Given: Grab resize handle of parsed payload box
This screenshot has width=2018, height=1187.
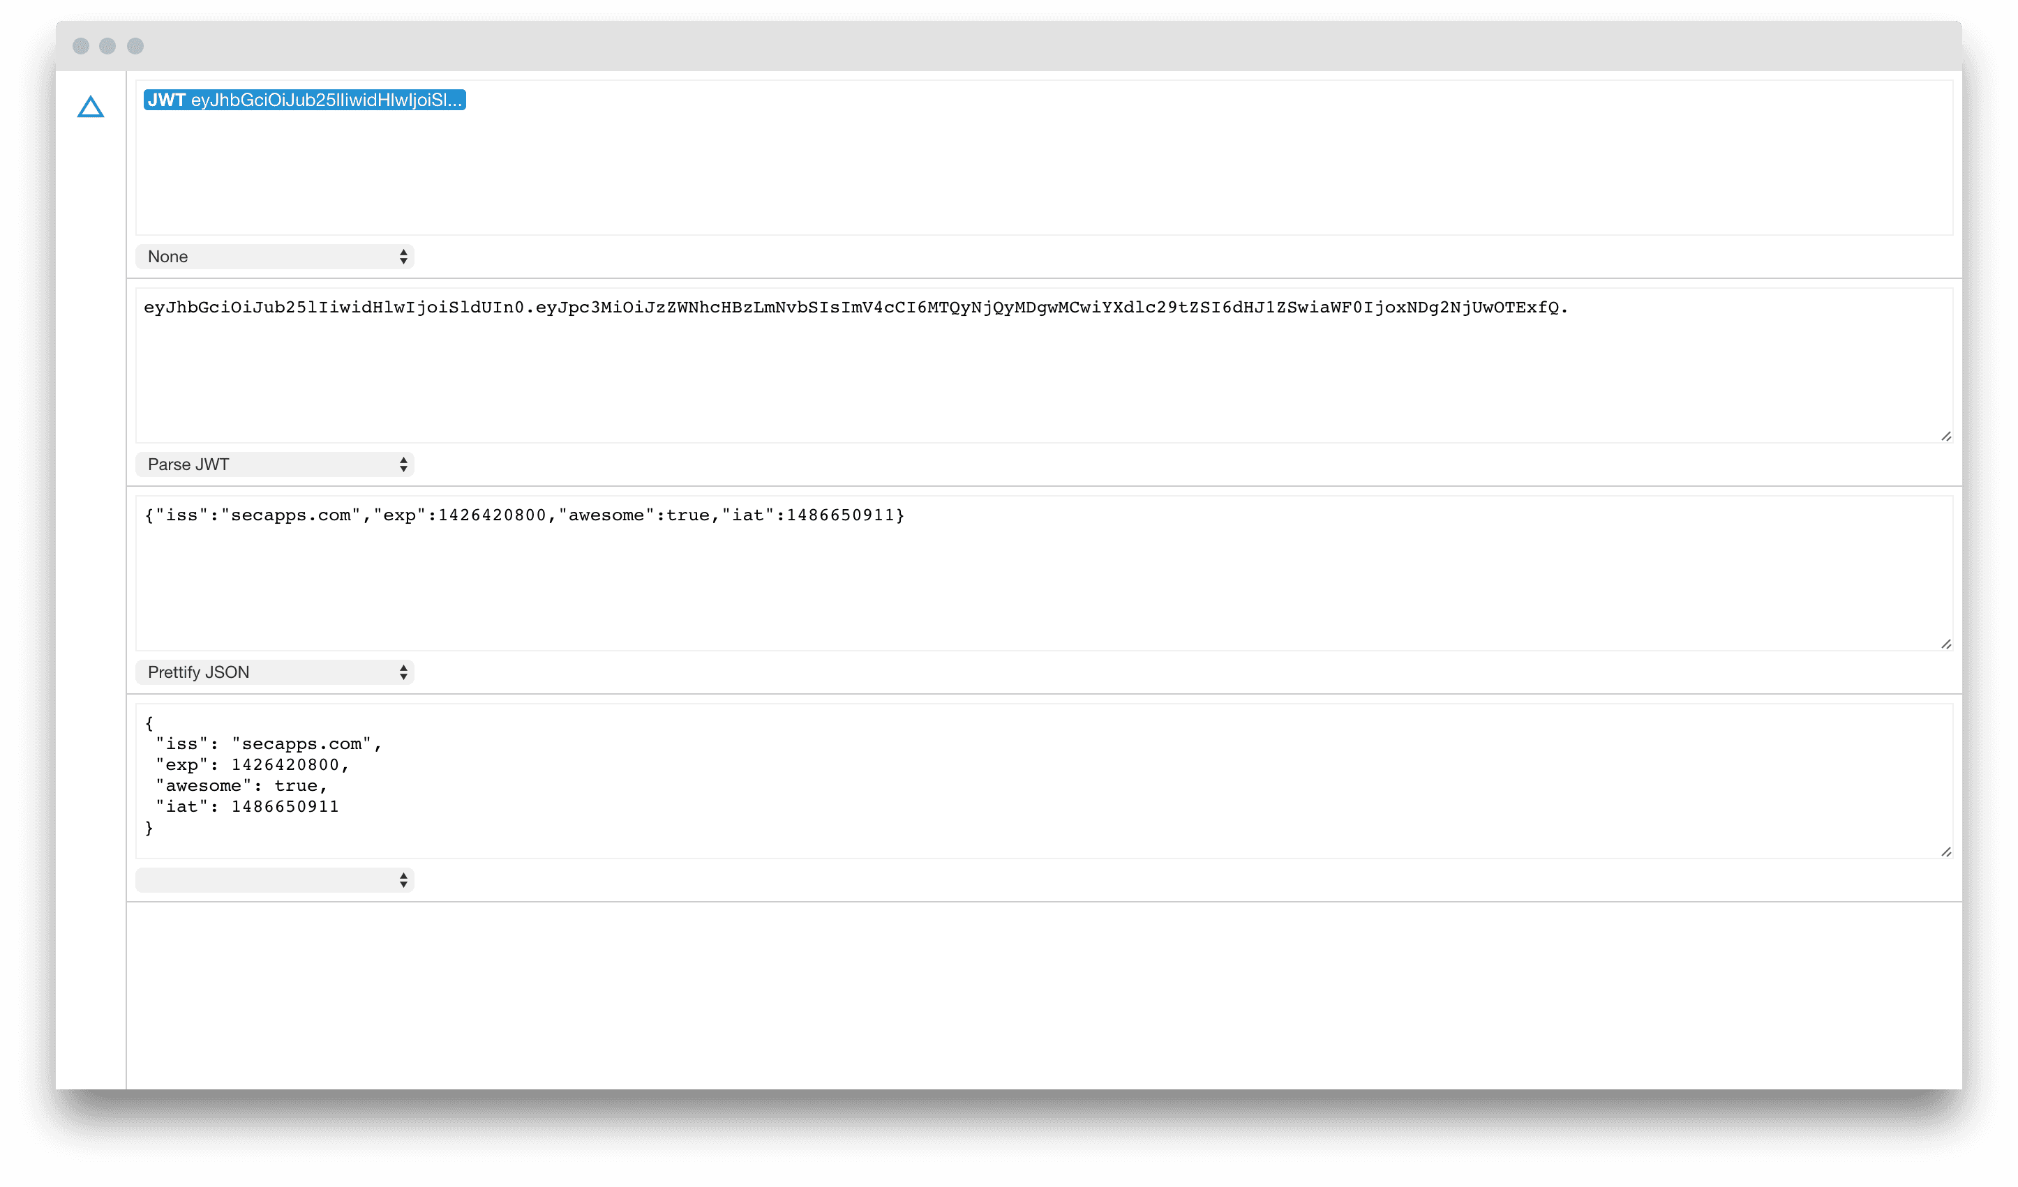Looking at the screenshot, I should coord(1947,644).
